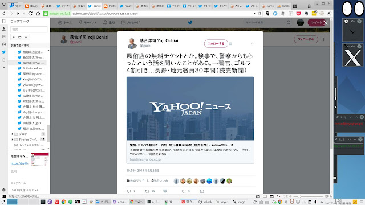Open the Notes panel icon
Screen dimensions: 365x205
click(x=4, y=36)
